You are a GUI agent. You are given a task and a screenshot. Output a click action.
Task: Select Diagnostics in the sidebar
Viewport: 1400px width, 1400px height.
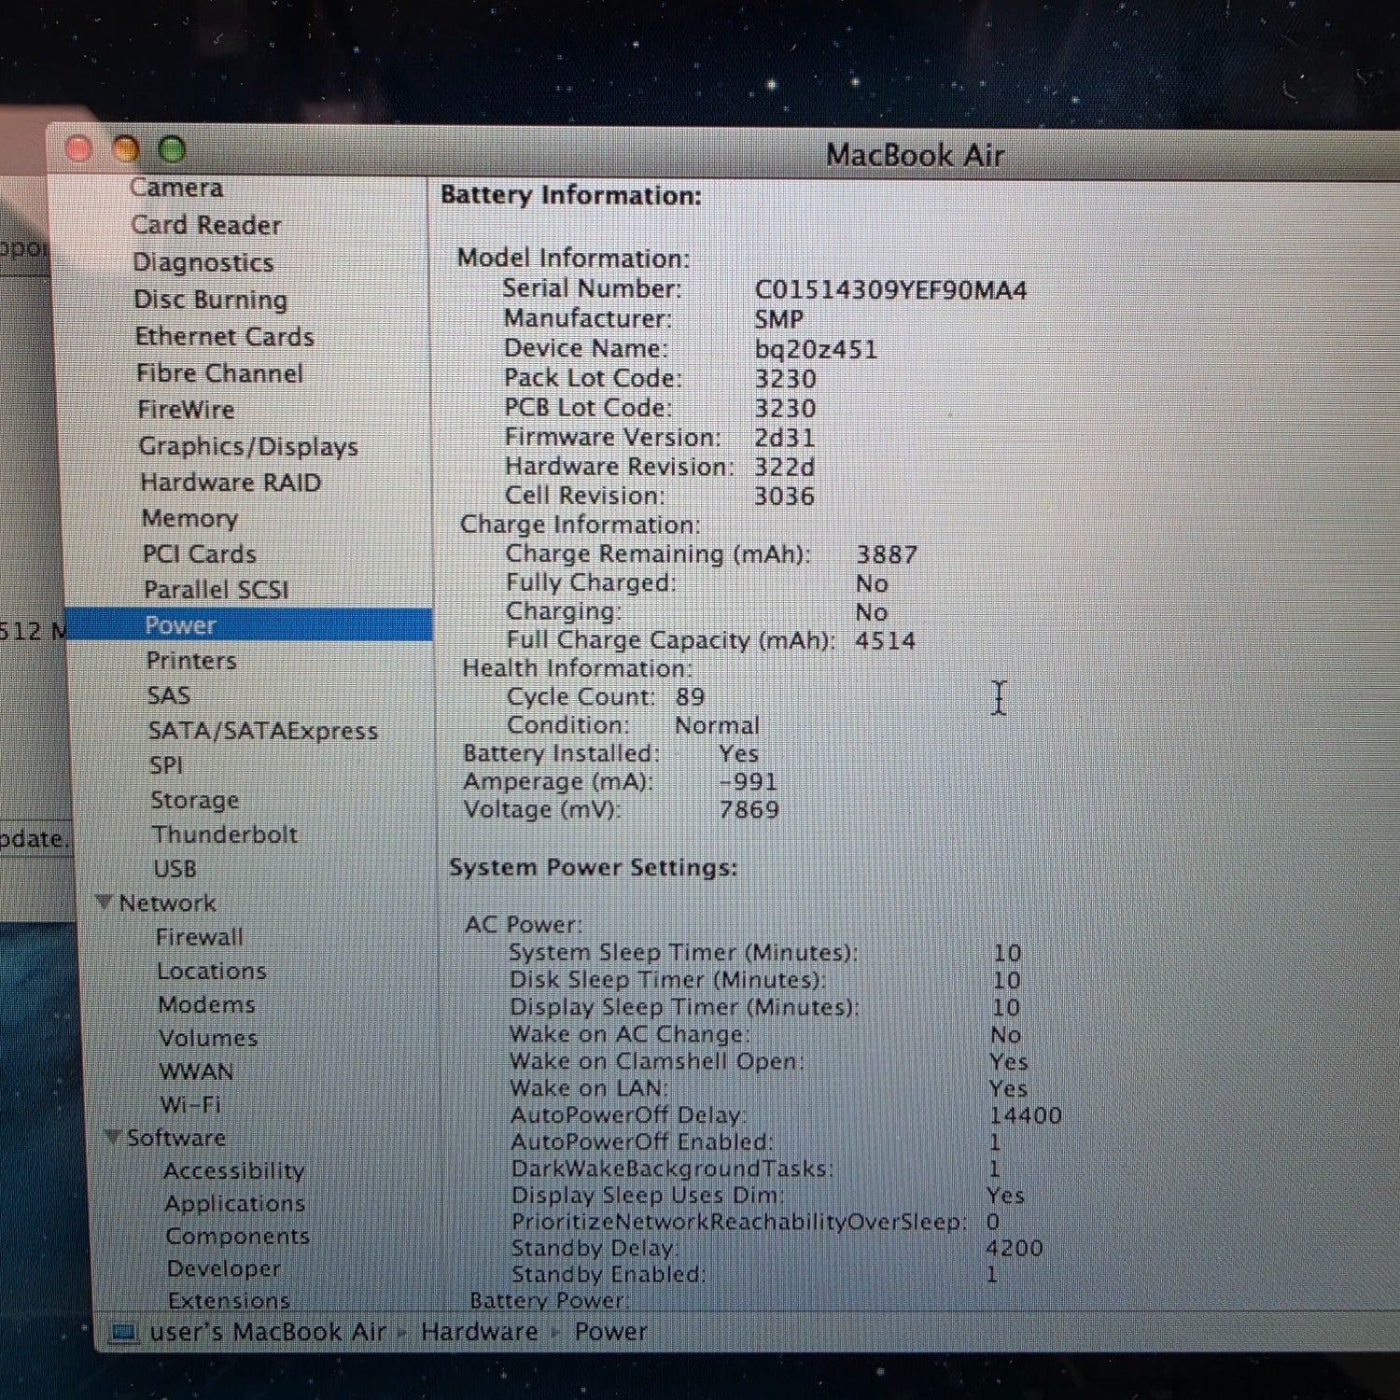tap(203, 262)
